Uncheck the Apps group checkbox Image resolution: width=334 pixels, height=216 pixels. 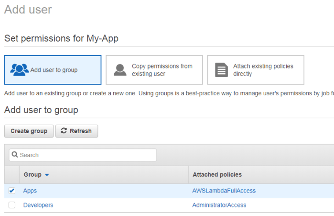pos(12,191)
